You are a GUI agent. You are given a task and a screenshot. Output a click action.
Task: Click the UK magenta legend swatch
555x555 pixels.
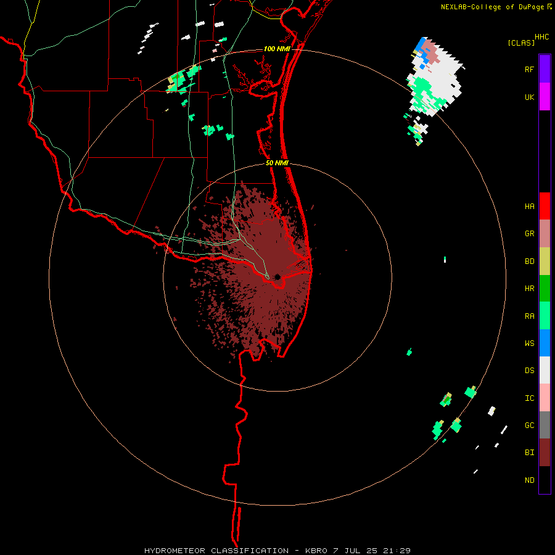coord(545,97)
